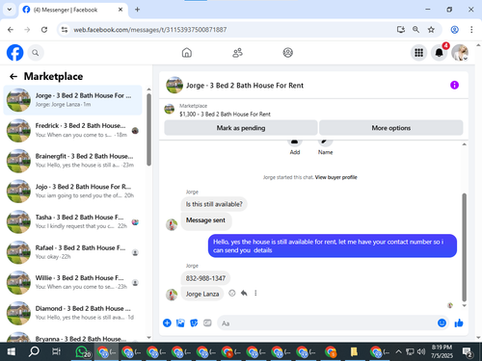Open conversation information purple icon

[x=454, y=85]
